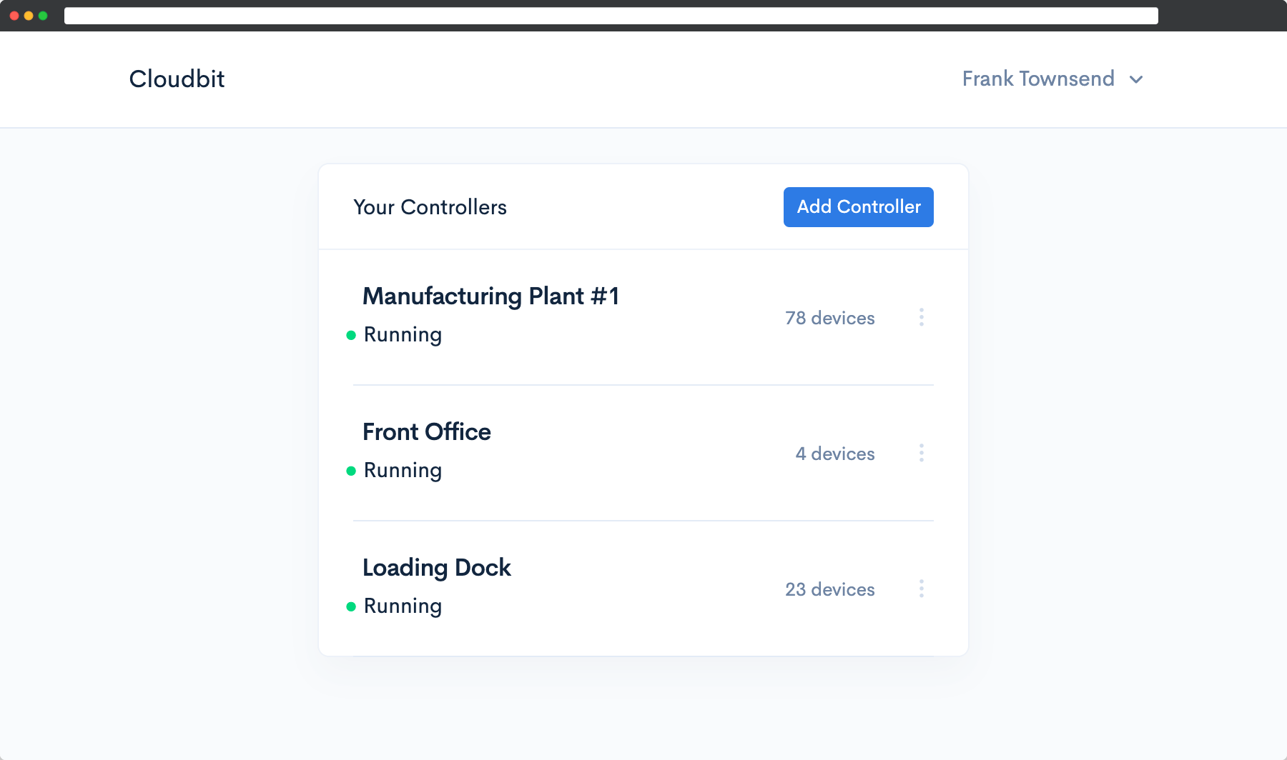Click the 78 devices count
The height and width of the screenshot is (760, 1287).
pos(829,318)
